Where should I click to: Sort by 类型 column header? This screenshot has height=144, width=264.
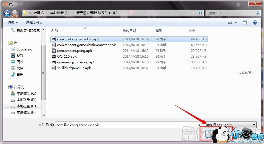[159, 31]
